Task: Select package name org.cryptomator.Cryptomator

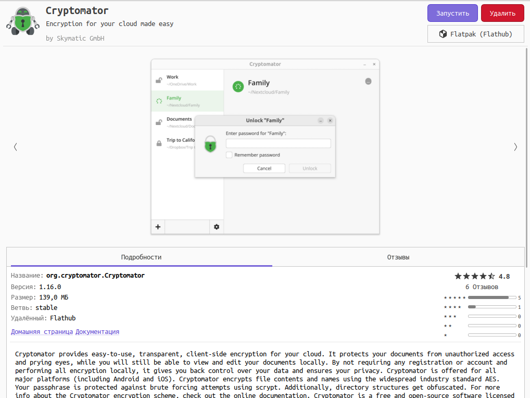Action: tap(95, 276)
